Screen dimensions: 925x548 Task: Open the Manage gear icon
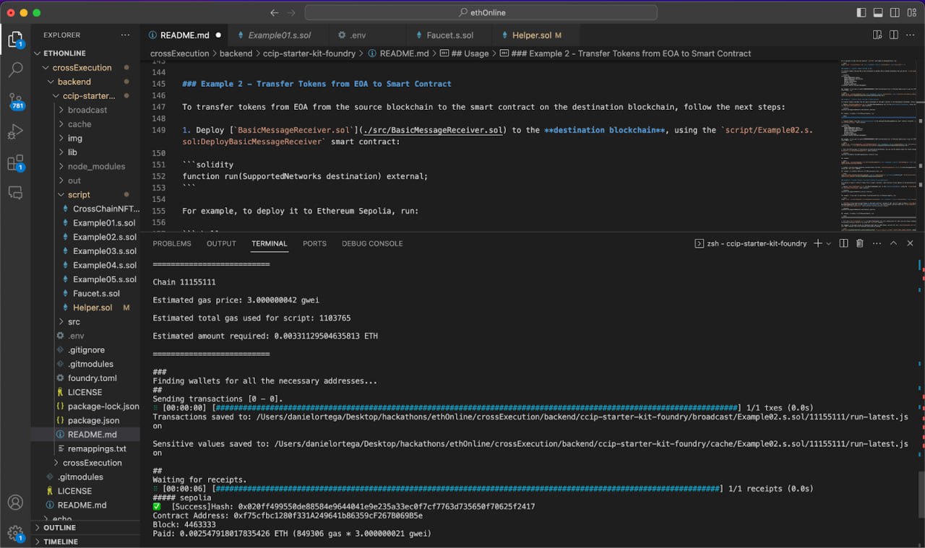coord(15,534)
